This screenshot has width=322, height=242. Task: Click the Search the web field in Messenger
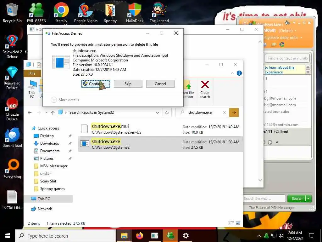pyautogui.click(x=264, y=199)
